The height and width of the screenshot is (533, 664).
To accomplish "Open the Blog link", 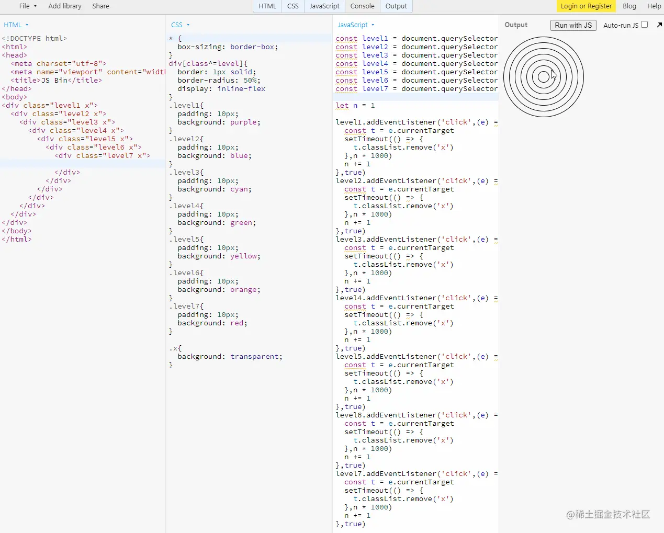I will pos(629,6).
